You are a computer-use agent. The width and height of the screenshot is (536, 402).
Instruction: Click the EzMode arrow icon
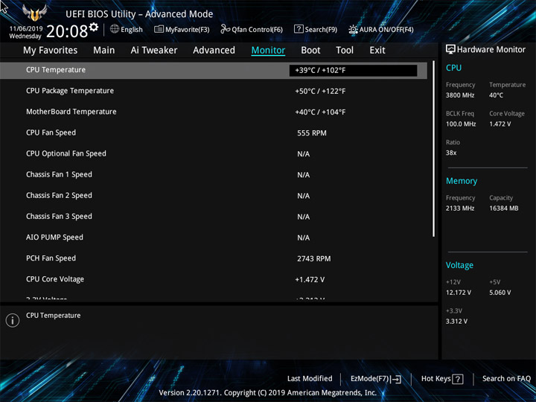(x=396, y=379)
